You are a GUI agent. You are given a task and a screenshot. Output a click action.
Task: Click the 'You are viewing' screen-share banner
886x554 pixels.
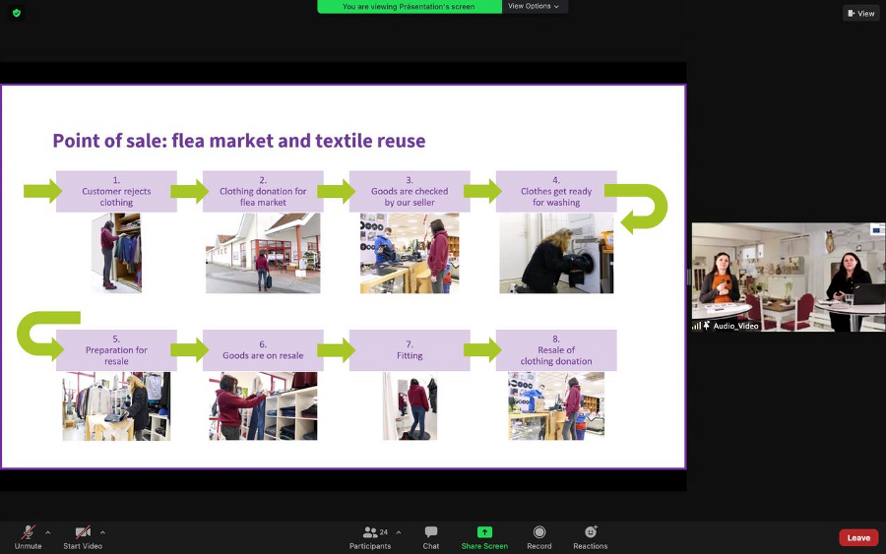tap(409, 7)
